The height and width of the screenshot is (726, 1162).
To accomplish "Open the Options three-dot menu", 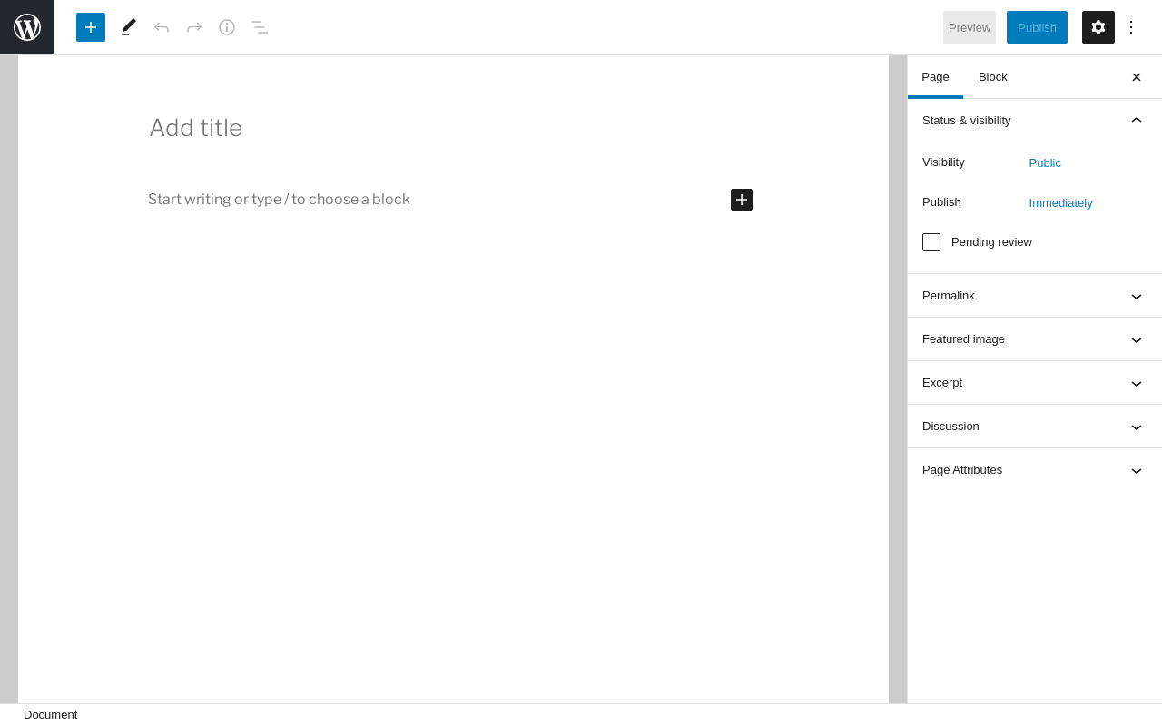I will pos(1131,27).
